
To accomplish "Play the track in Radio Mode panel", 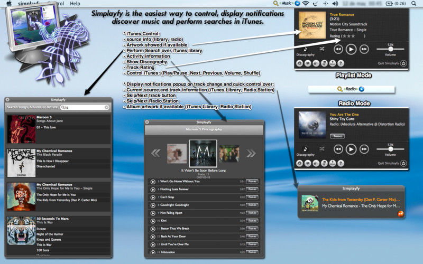I will click(x=351, y=149).
